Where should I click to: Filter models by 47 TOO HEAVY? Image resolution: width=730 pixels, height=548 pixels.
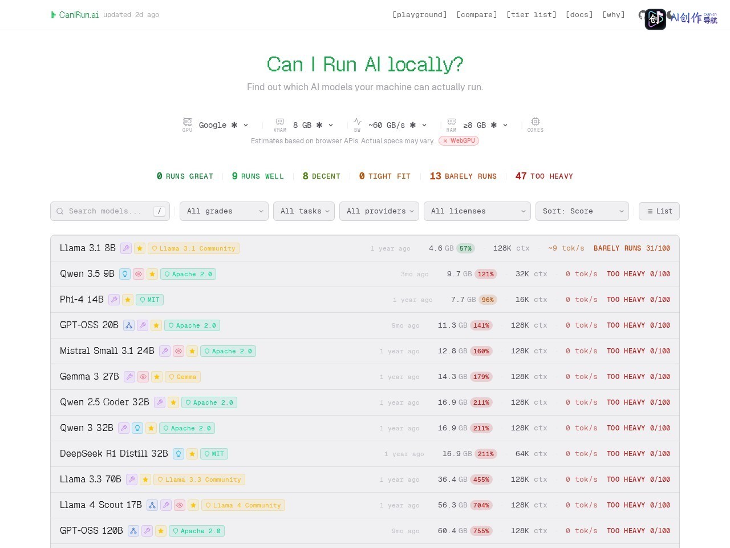[x=544, y=176]
